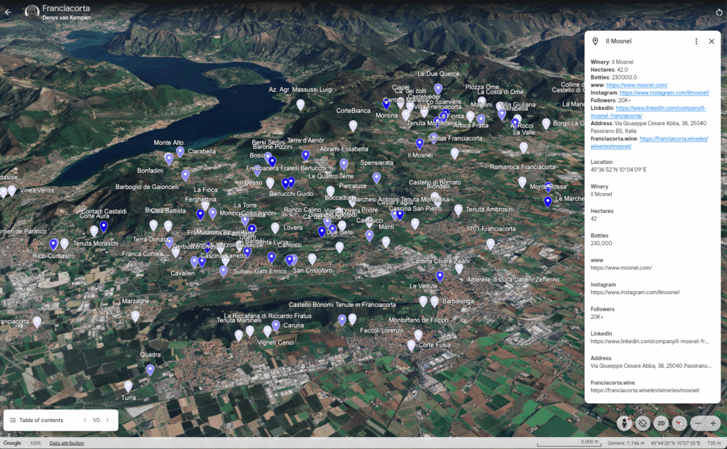
Task: Select the Corte Fusia winery pin
Action: tap(411, 345)
